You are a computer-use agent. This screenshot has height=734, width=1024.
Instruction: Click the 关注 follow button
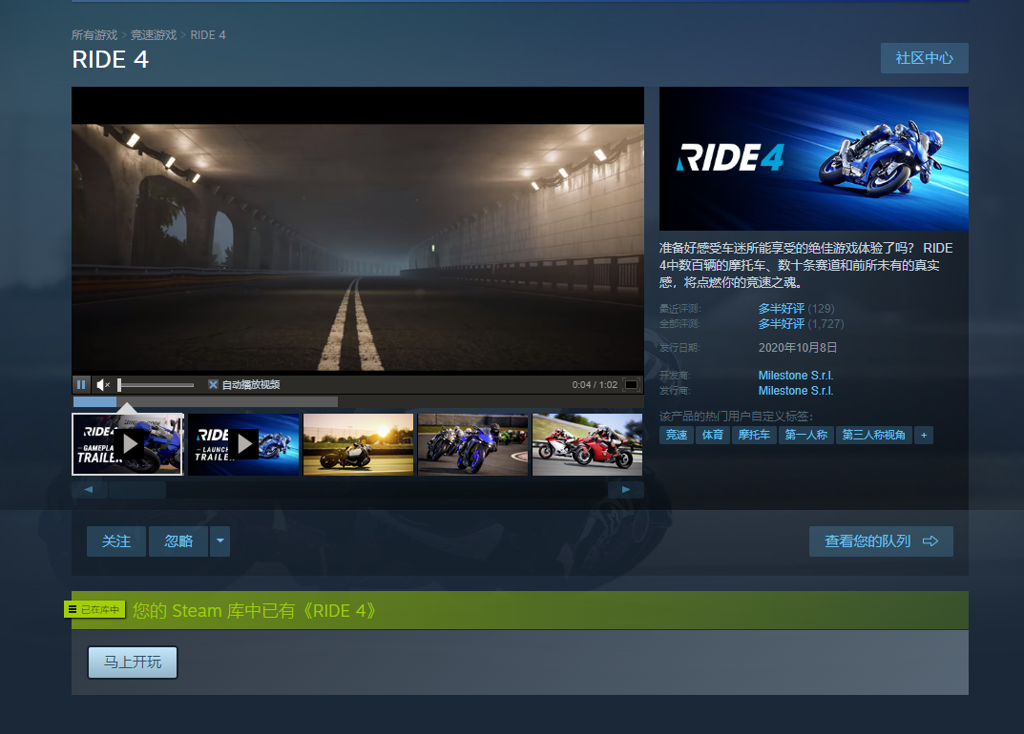pos(116,541)
